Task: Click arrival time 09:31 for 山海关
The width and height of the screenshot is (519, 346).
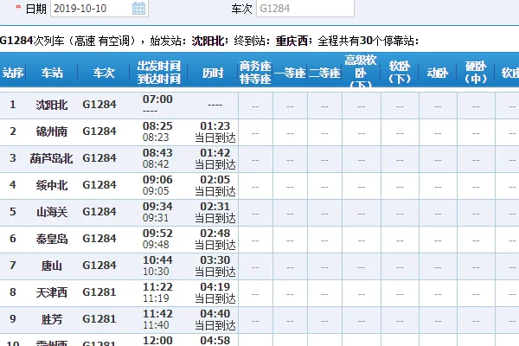Action: (x=156, y=218)
